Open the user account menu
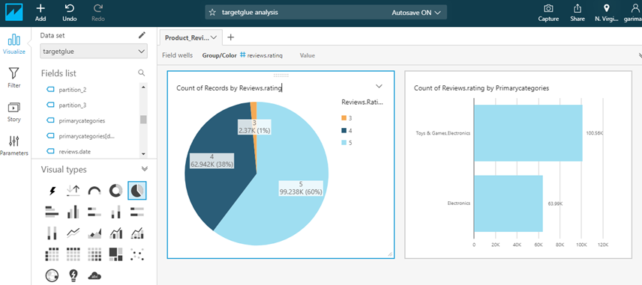This screenshot has height=285, width=642. pos(632,13)
